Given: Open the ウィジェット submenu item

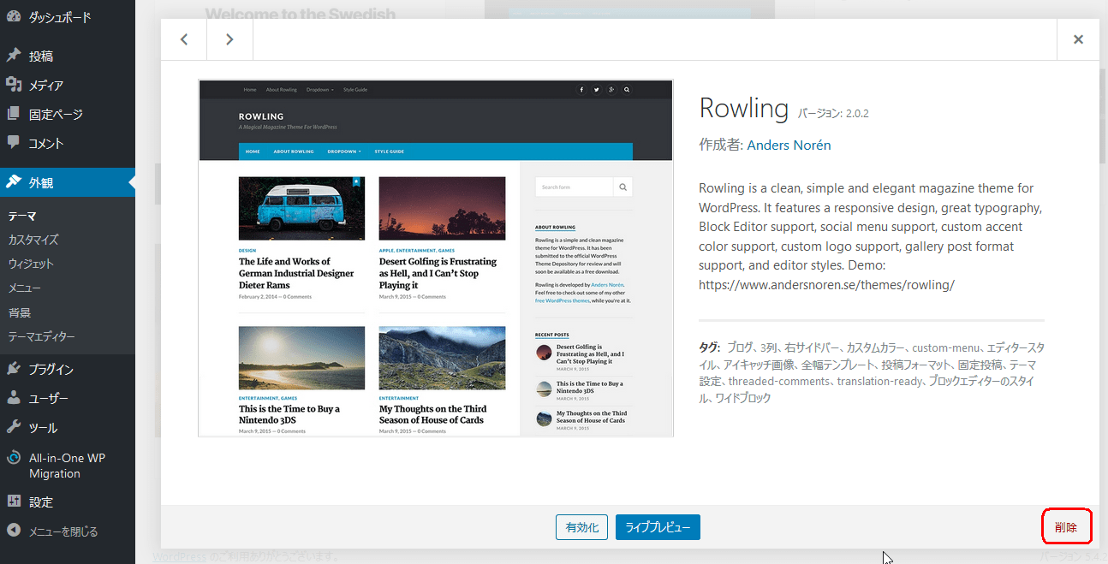Looking at the screenshot, I should 31,264.
